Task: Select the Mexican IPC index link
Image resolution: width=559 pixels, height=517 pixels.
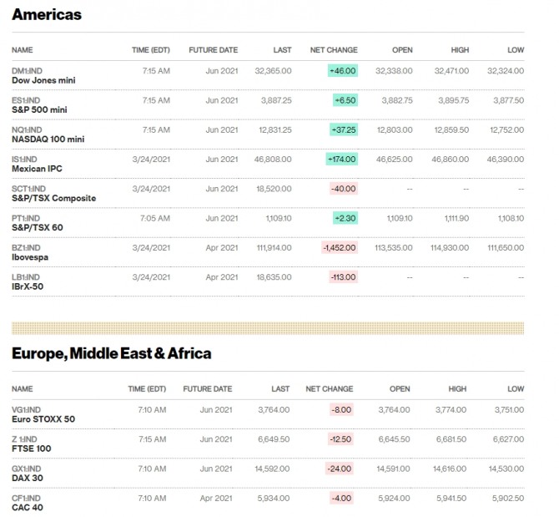Action: pyautogui.click(x=37, y=169)
